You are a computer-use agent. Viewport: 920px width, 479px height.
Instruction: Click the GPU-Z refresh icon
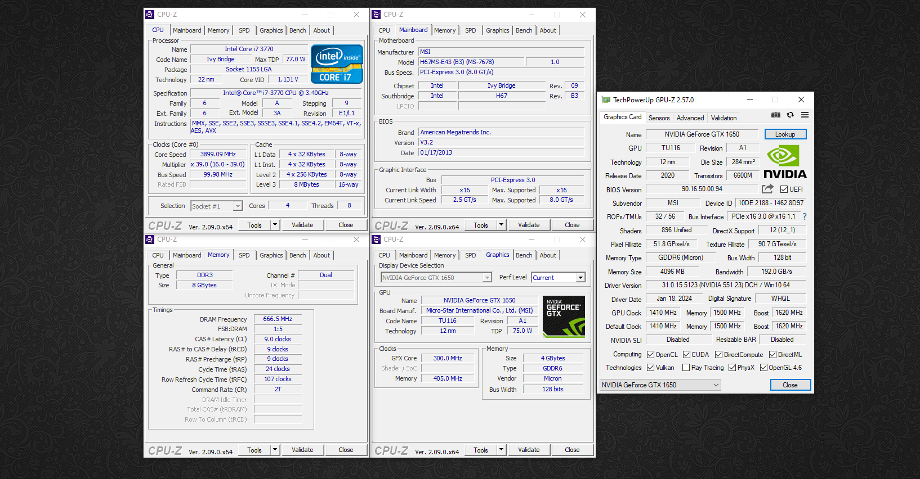pos(790,115)
